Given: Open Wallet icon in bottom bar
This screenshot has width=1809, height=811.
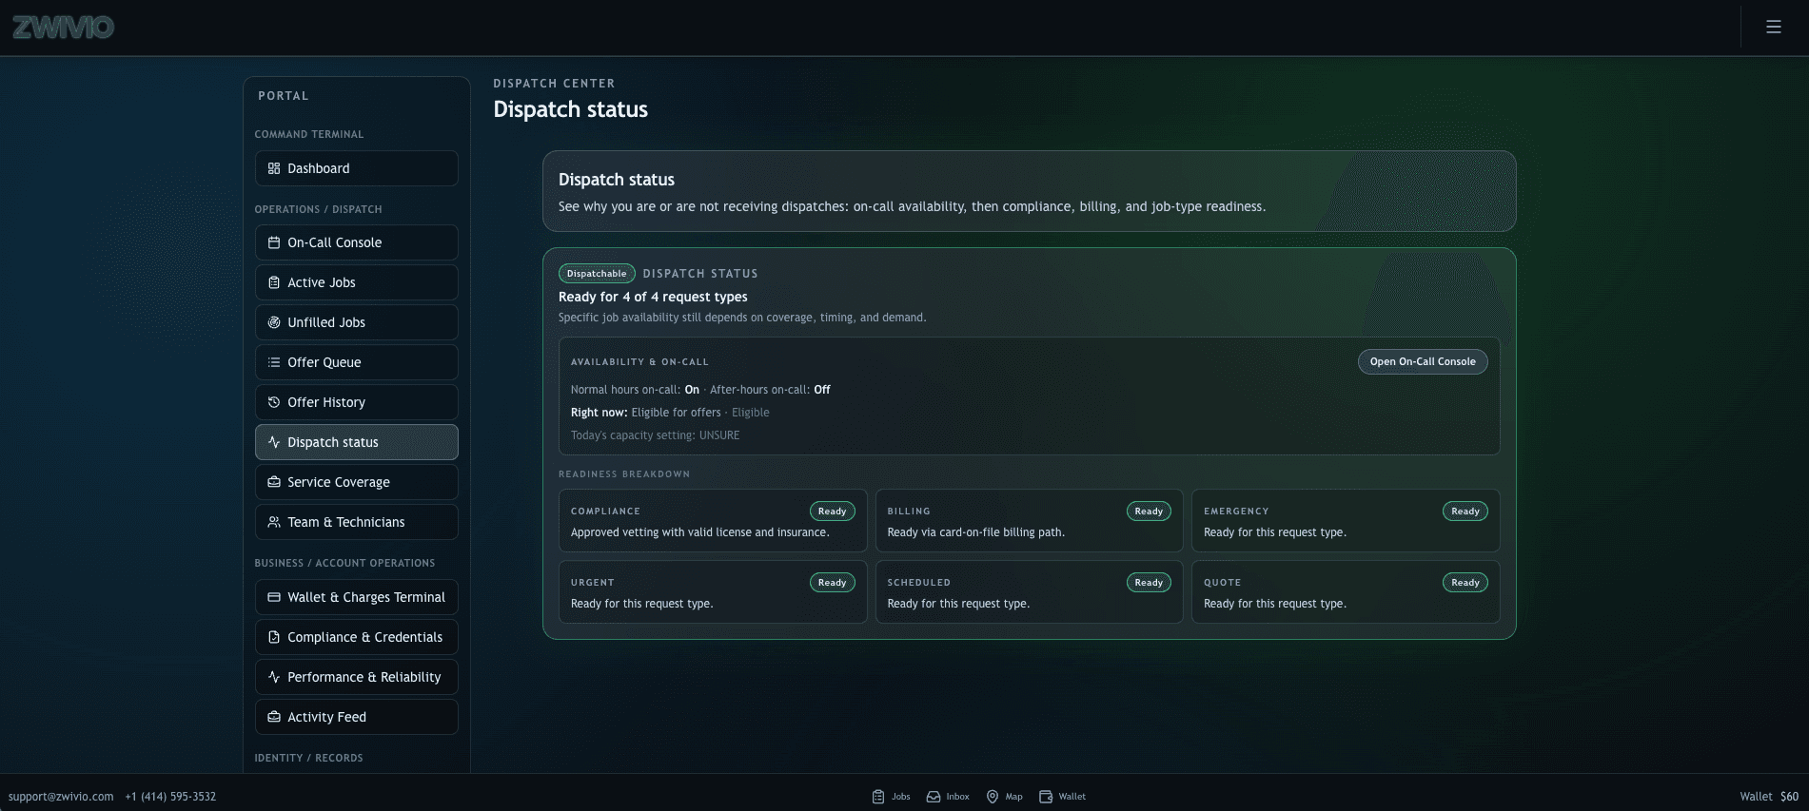Looking at the screenshot, I should pos(1046,797).
